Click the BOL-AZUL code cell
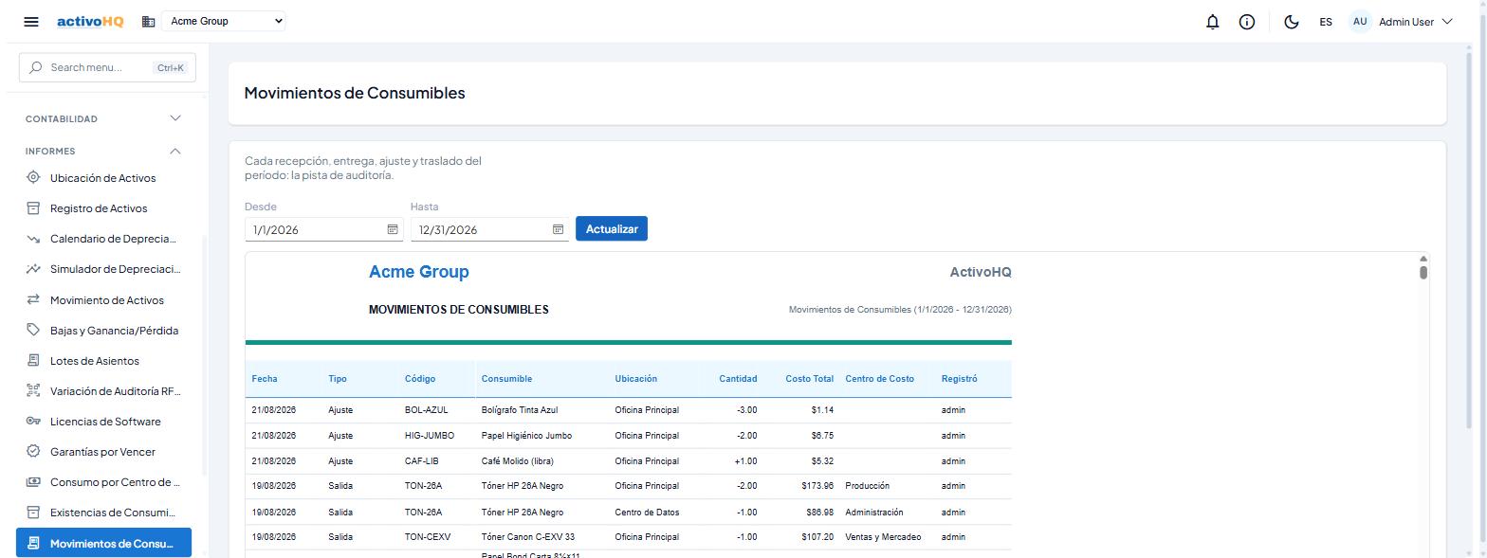The width and height of the screenshot is (1487, 558). point(426,410)
